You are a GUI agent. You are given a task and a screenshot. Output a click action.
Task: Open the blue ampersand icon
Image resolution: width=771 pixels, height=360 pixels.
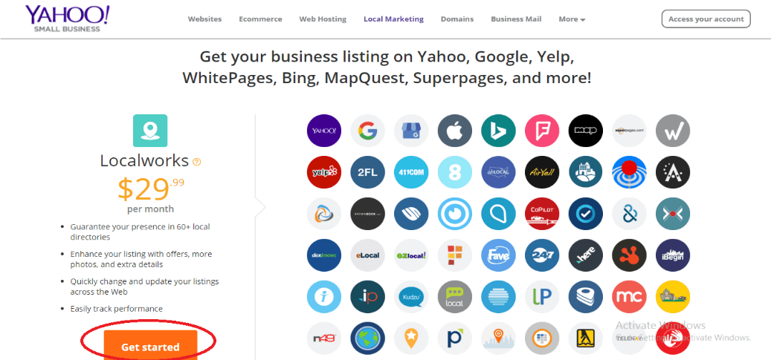tap(630, 214)
